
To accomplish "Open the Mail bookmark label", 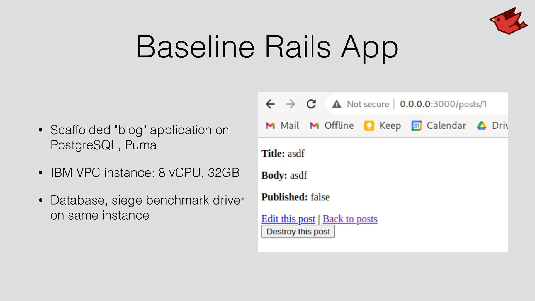I will click(290, 126).
